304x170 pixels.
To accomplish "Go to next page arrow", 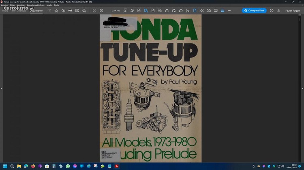I will [101, 10].
